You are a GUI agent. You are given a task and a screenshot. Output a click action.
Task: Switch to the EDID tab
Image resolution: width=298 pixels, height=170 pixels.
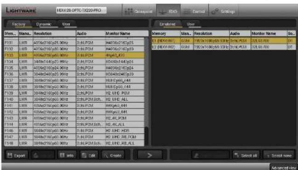[169, 11]
